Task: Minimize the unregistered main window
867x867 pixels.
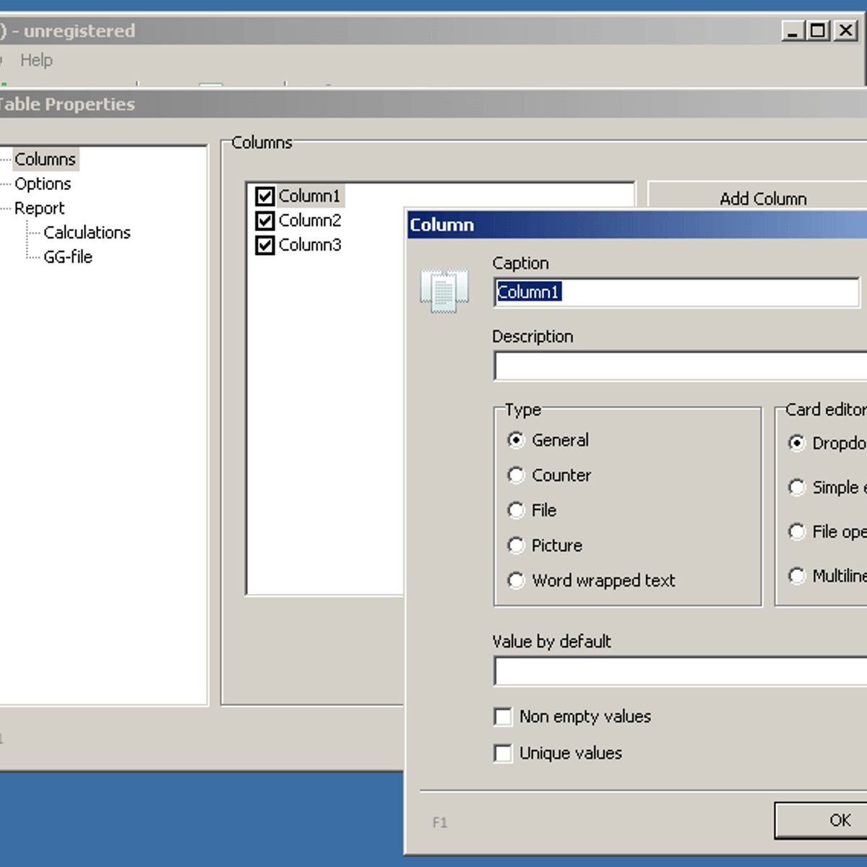Action: [793, 30]
